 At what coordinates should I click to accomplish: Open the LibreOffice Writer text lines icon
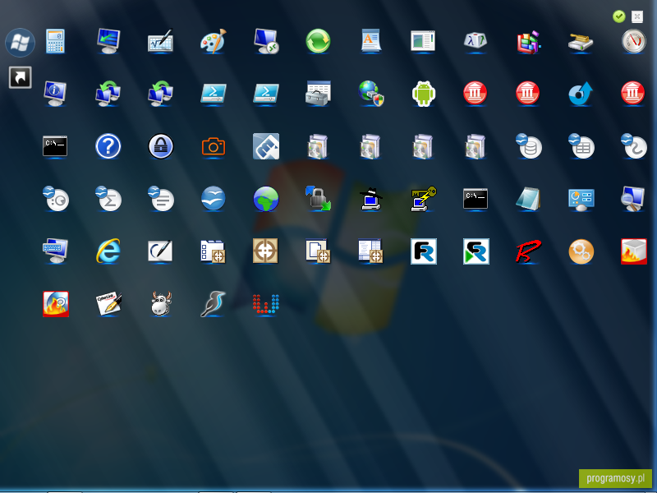coord(160,199)
